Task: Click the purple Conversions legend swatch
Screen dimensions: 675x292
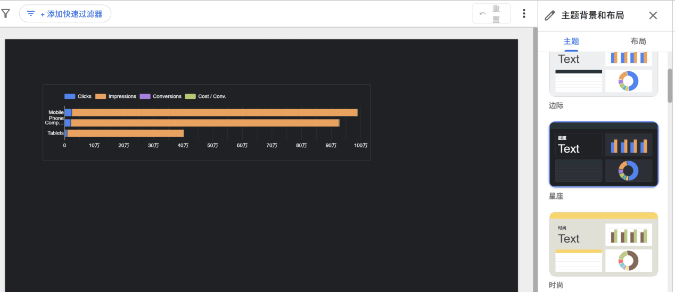Action: [x=145, y=96]
